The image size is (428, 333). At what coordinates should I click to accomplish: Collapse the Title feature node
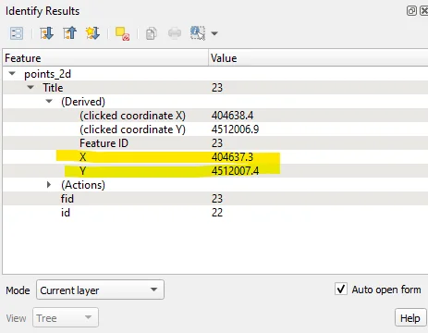tap(31, 88)
